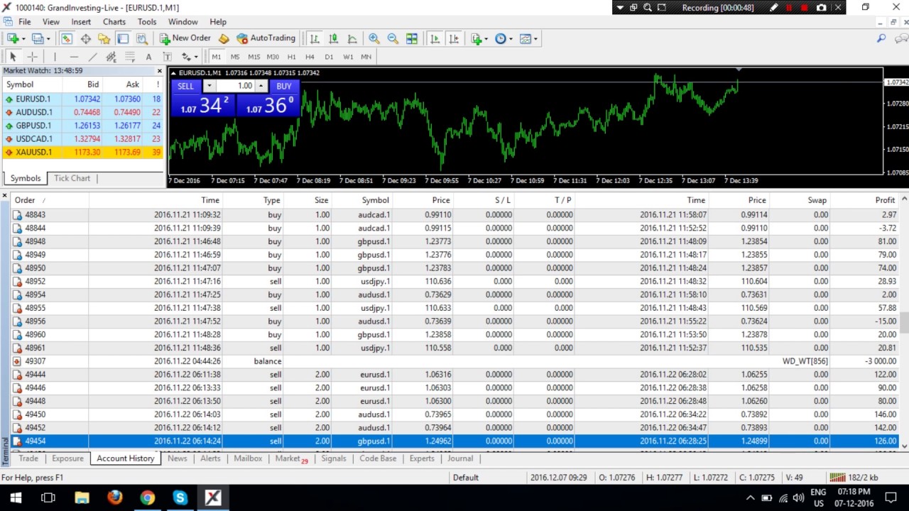Open the Insert menu

tap(81, 22)
